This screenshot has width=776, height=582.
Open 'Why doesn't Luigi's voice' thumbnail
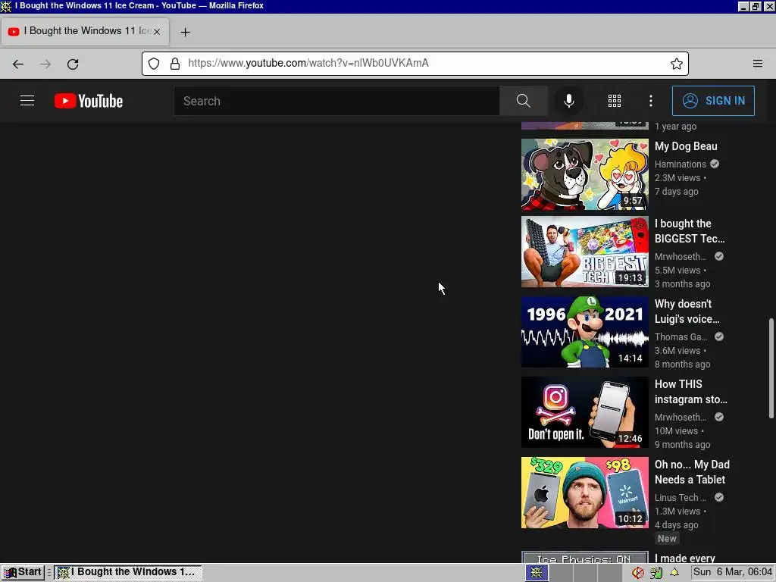[x=584, y=332]
